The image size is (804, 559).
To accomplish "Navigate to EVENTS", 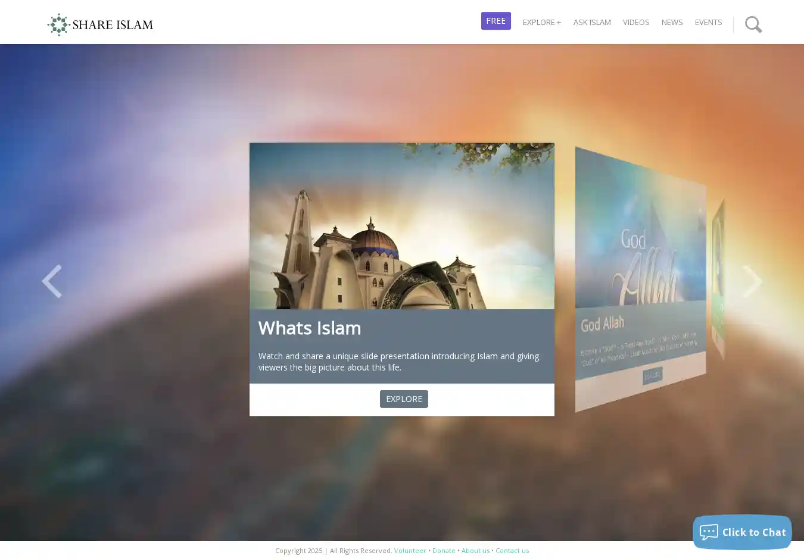I will point(708,22).
